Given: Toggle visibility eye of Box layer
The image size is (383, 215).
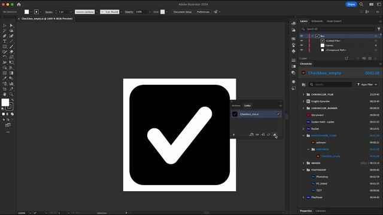Looking at the screenshot, I should [302, 36].
